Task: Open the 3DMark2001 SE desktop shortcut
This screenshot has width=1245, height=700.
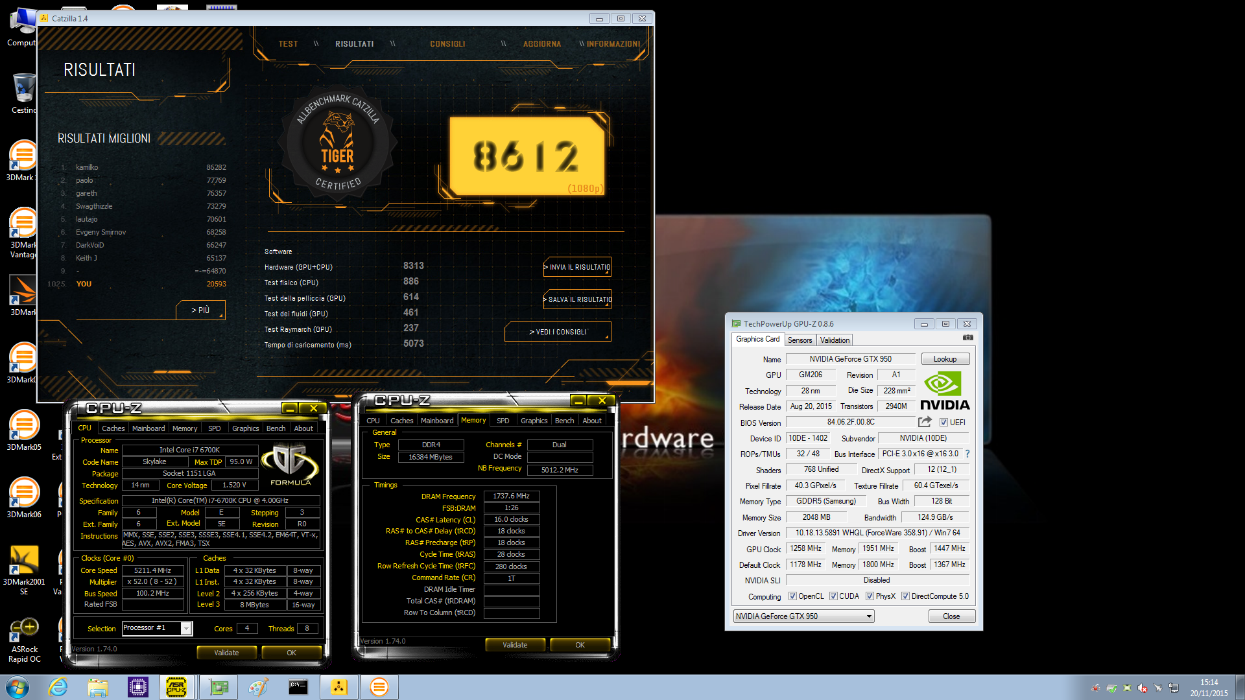Action: [x=24, y=569]
